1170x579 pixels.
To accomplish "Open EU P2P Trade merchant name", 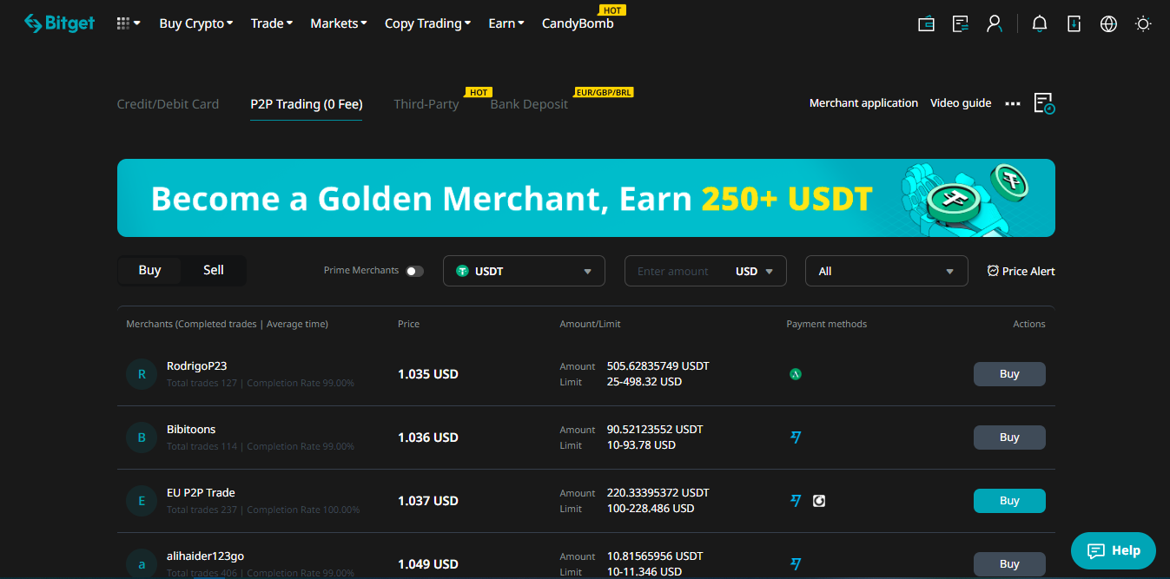I will tap(201, 493).
